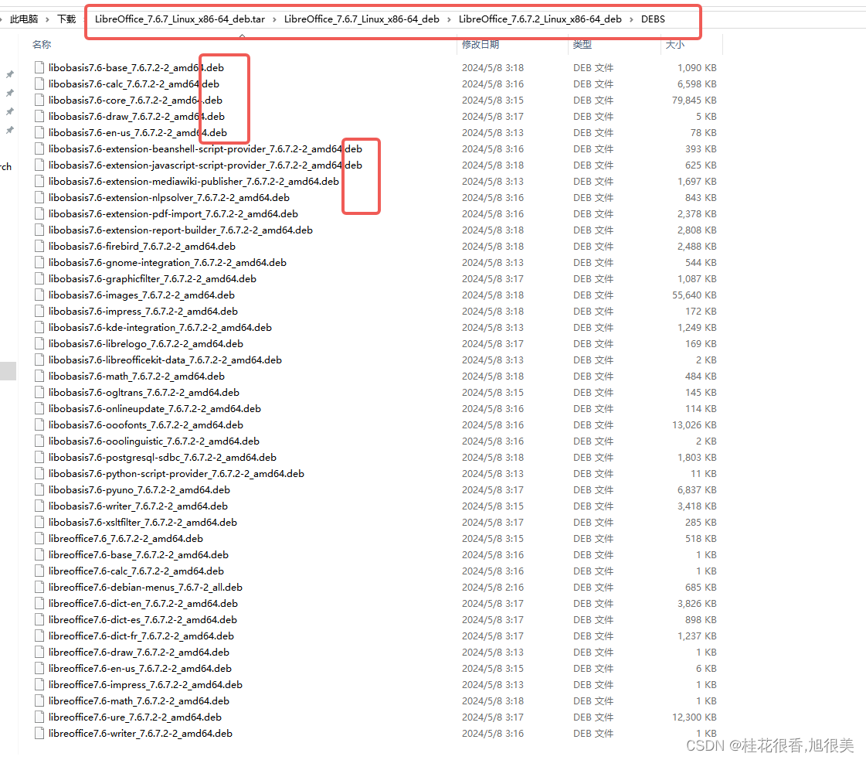866x760 pixels.
Task: Select libreoffice7.6-math_7.6.7.2-2_amd64.deb
Action: (138, 701)
